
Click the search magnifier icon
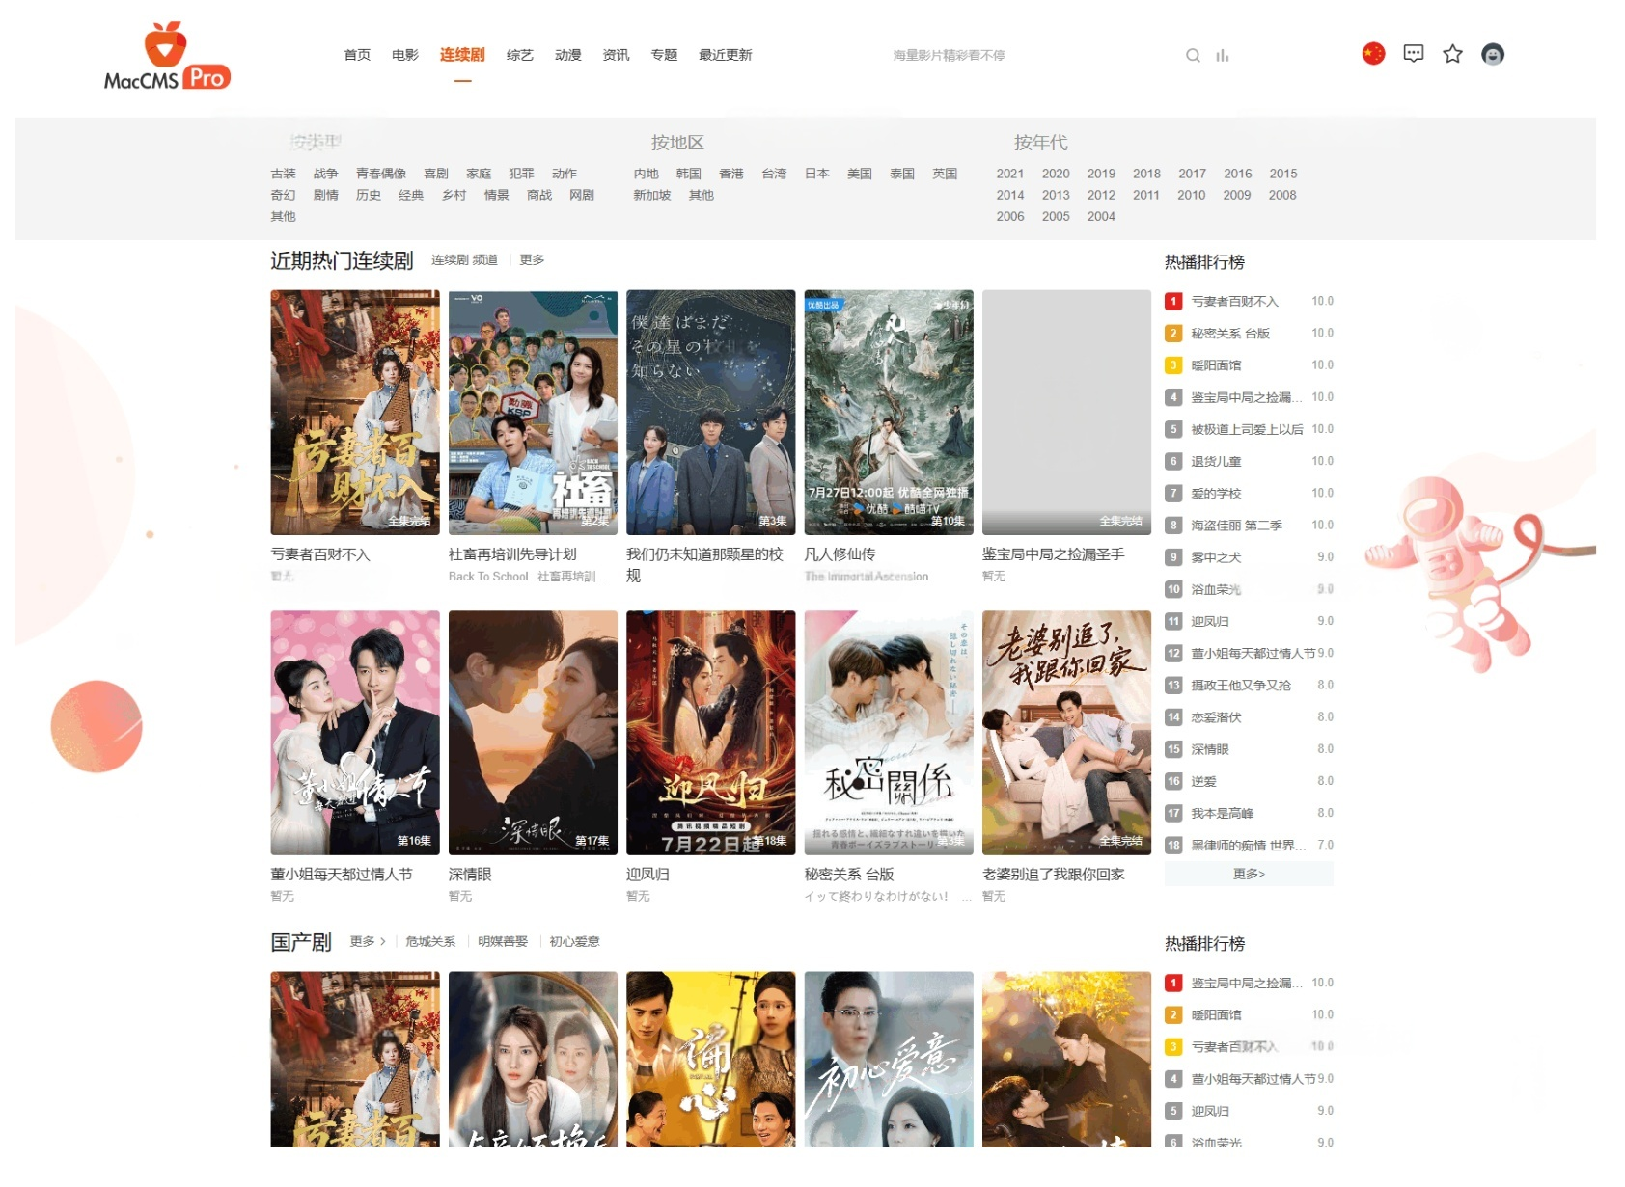1193,56
